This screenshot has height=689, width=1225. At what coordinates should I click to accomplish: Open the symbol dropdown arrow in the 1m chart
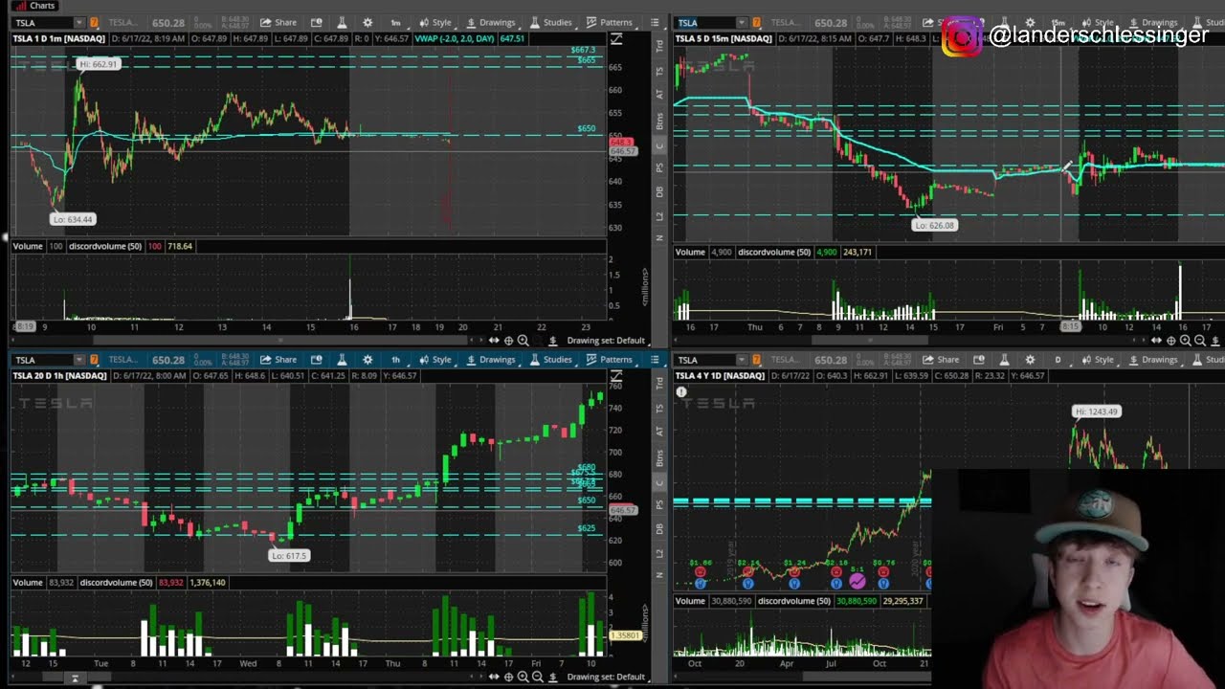point(78,22)
